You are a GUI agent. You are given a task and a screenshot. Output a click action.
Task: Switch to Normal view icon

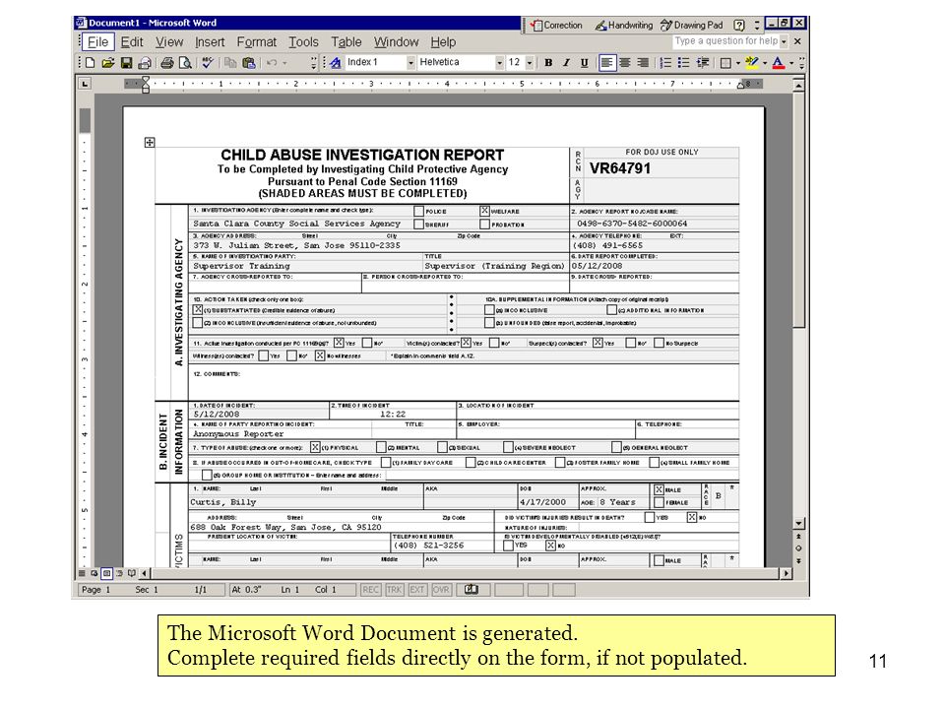[x=82, y=573]
